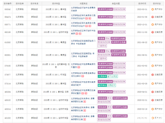Screen dimensions: 165x123
Task: Play the video icon in the 2020-04-21 complaint
Action: (x=86, y=93)
